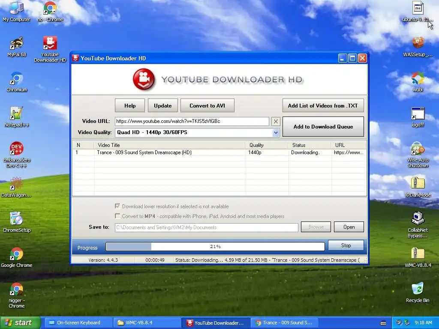439x329 pixels.
Task: Click the on-screen keyboard tray icon in taskbar
Action: [x=383, y=323]
